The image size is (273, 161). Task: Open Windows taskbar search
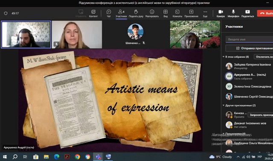tap(15, 157)
